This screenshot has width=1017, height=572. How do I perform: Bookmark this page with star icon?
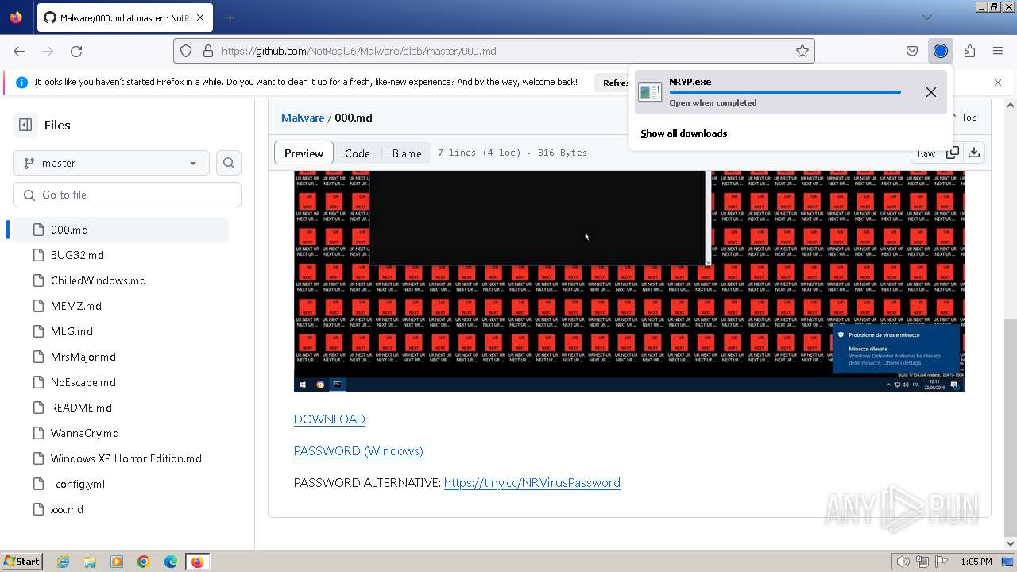(802, 51)
